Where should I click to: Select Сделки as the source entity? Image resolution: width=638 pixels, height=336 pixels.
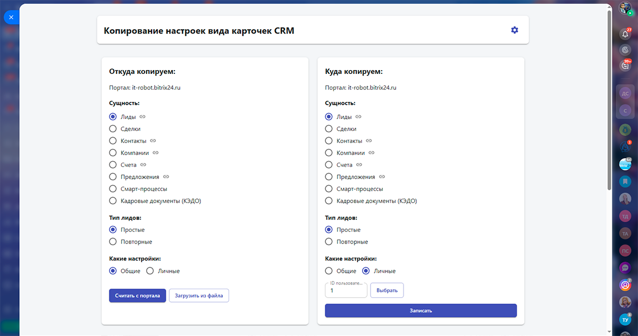point(113,129)
